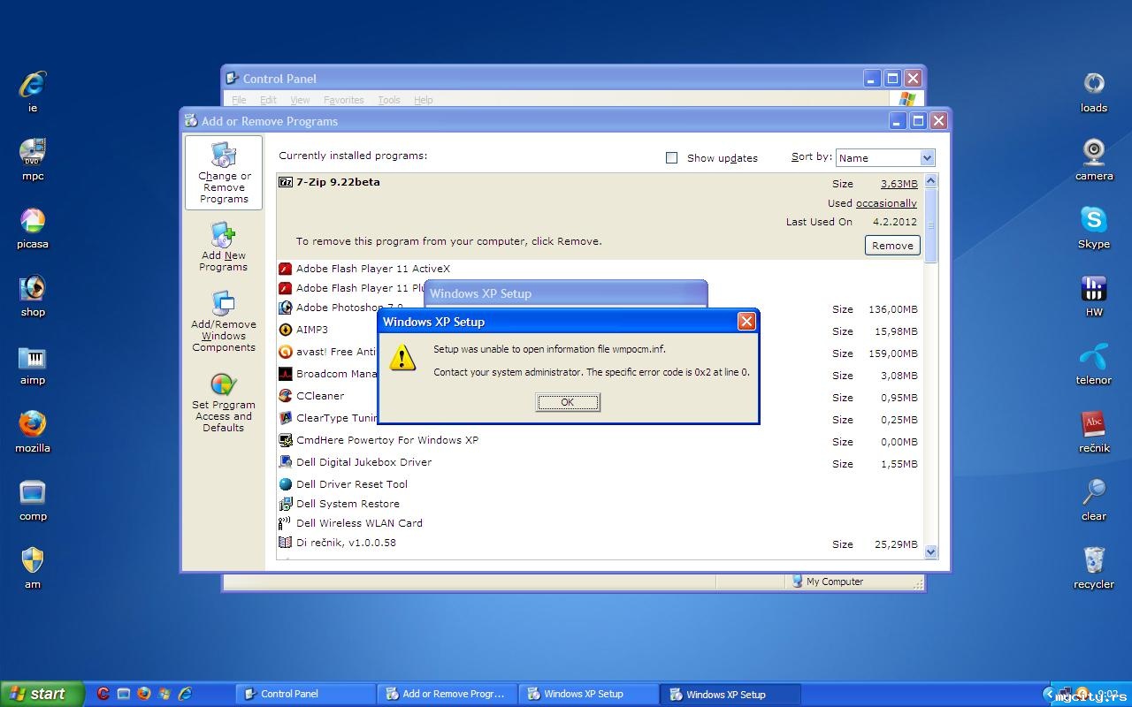Viewport: 1132px width, 707px height.
Task: Select the am shield desktop icon
Action: [x=33, y=561]
